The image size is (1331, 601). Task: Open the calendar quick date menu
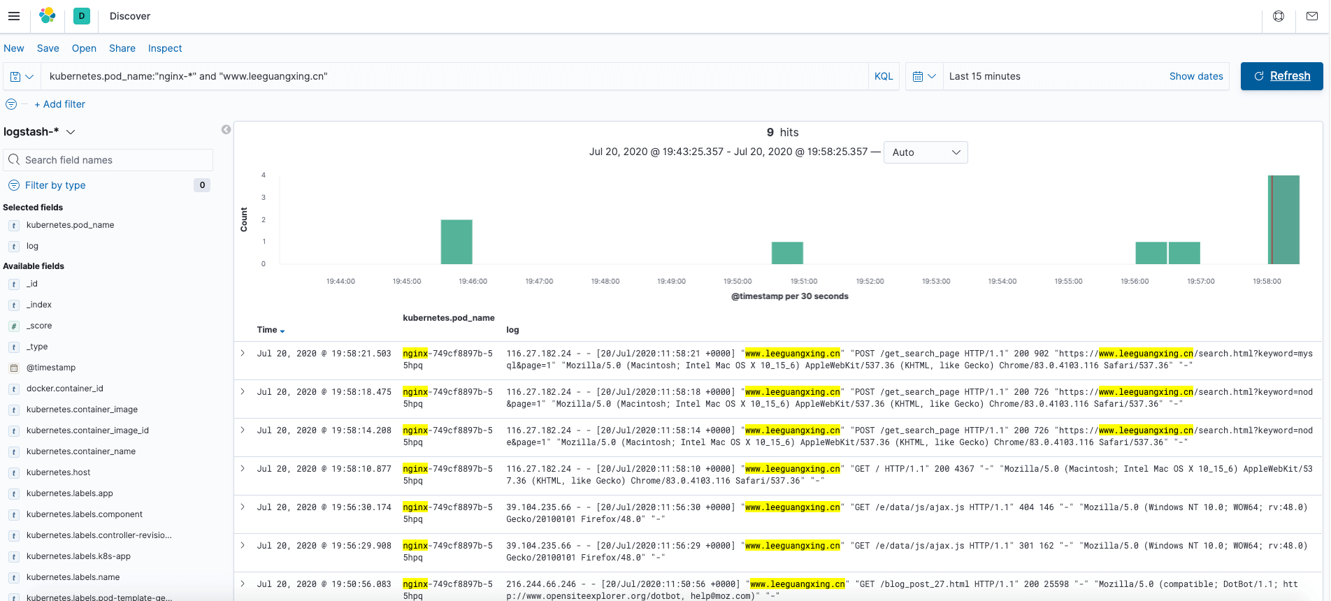(924, 77)
